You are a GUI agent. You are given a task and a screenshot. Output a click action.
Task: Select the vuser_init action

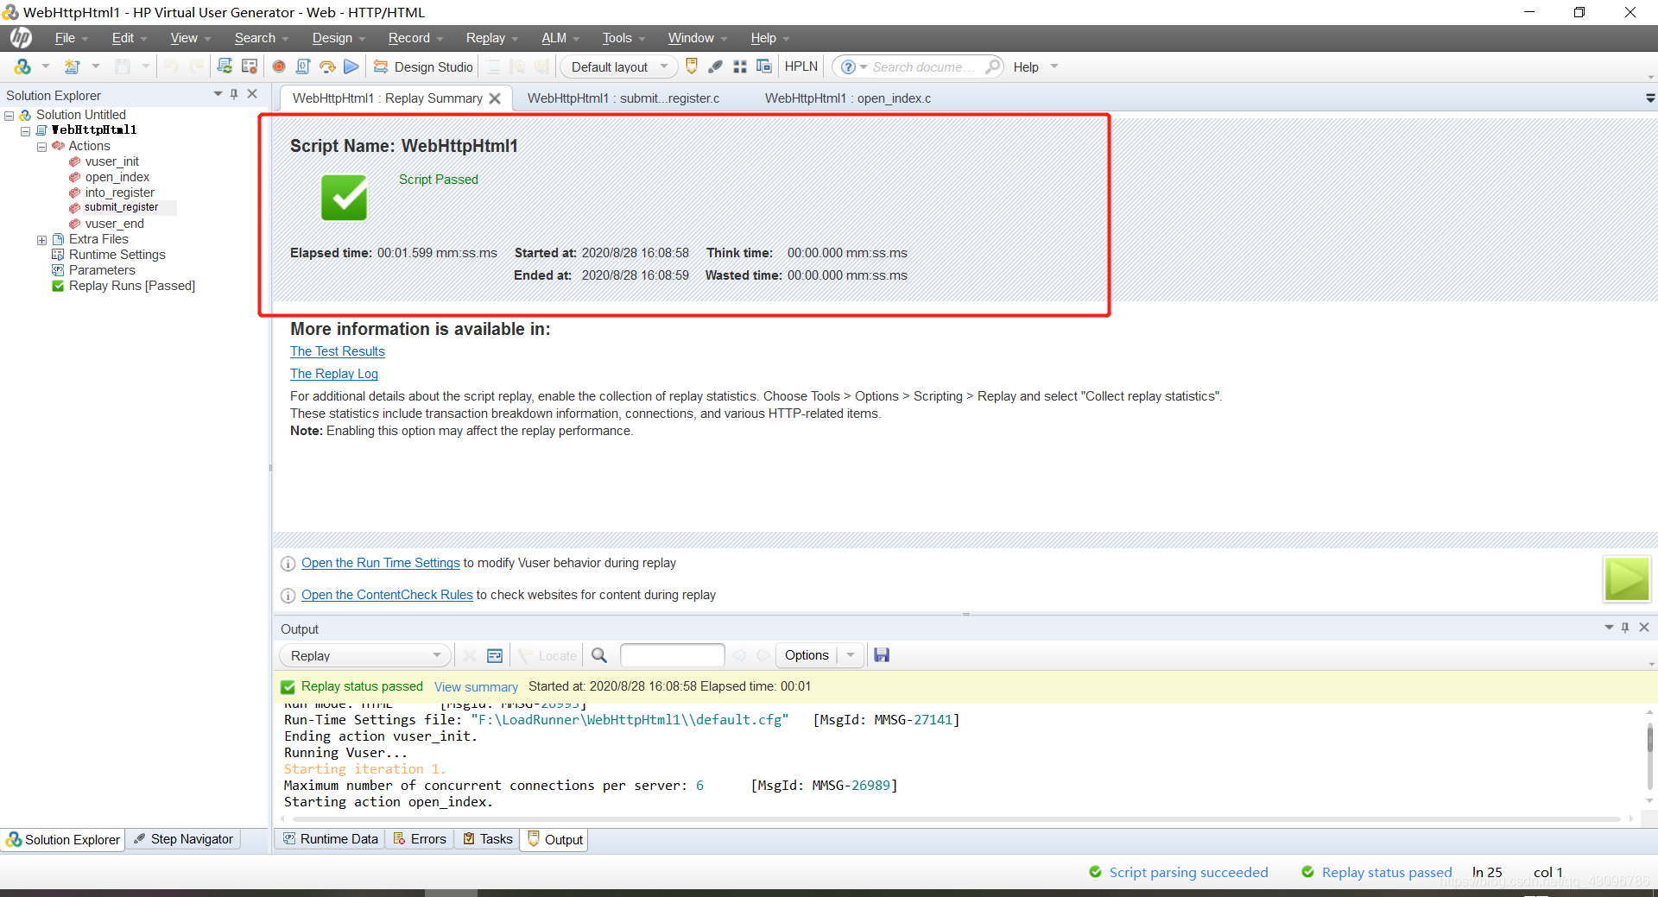pyautogui.click(x=111, y=161)
